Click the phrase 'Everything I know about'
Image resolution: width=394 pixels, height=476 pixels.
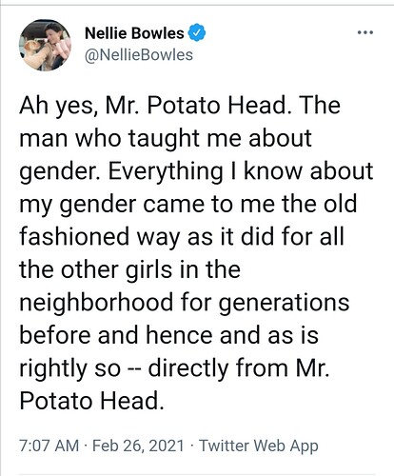pos(241,171)
